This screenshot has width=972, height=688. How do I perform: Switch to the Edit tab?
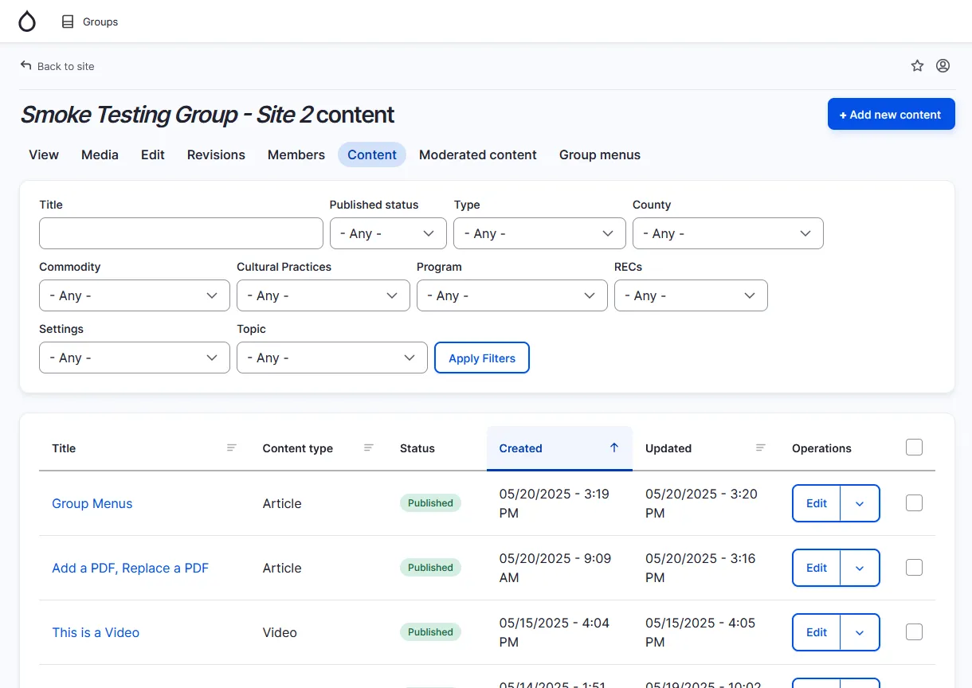153,154
